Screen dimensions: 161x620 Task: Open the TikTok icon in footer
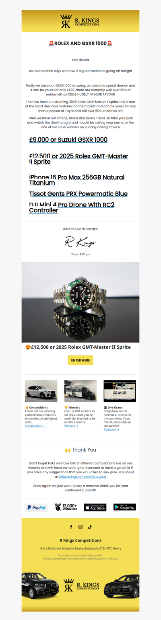pyautogui.click(x=90, y=527)
